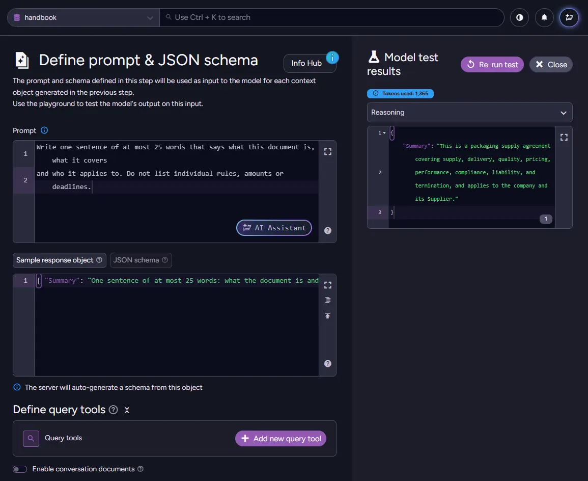Click the result count badge showing 1
Viewport: 588px width, 481px height.
[x=546, y=219]
